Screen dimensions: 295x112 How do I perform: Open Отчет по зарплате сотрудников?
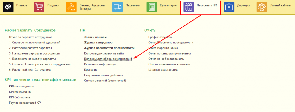[x=31, y=37]
